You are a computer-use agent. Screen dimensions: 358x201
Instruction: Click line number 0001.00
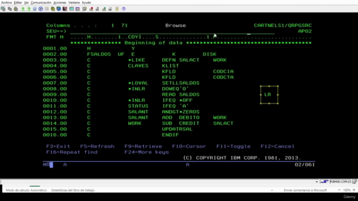(55, 49)
